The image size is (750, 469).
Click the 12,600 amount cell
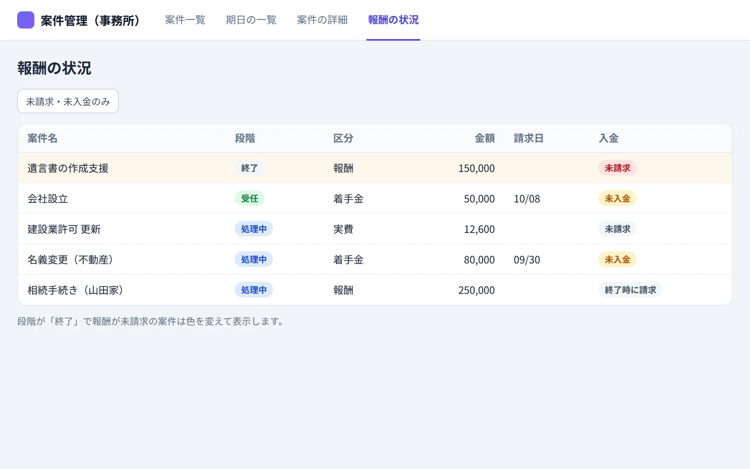(x=479, y=229)
